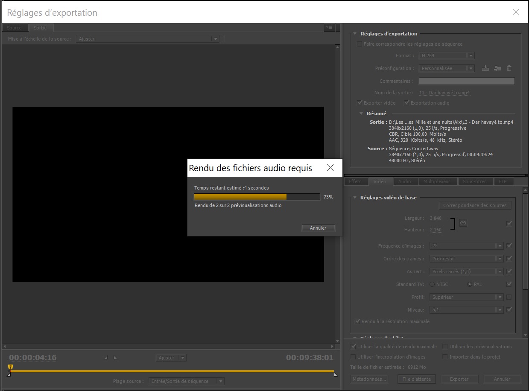The image size is (529, 391).
Task: Uncheck the Exporter vidéo checkbox
Action: tap(360, 103)
